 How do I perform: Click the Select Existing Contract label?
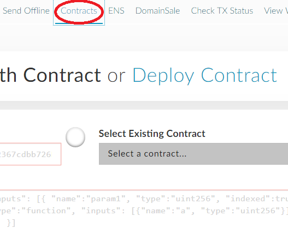click(152, 134)
